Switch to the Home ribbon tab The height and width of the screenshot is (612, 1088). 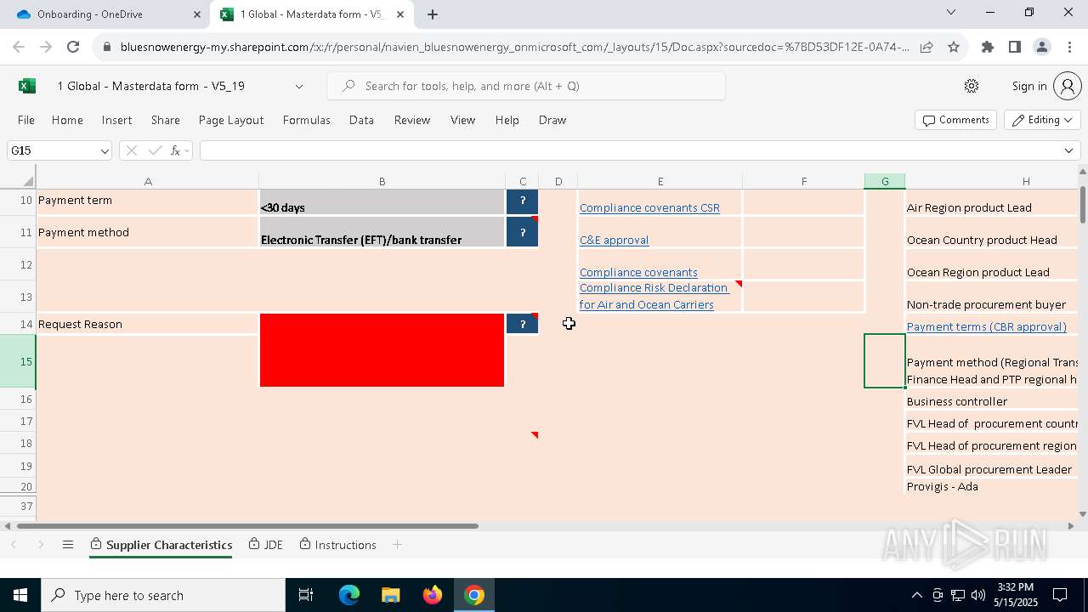67,120
